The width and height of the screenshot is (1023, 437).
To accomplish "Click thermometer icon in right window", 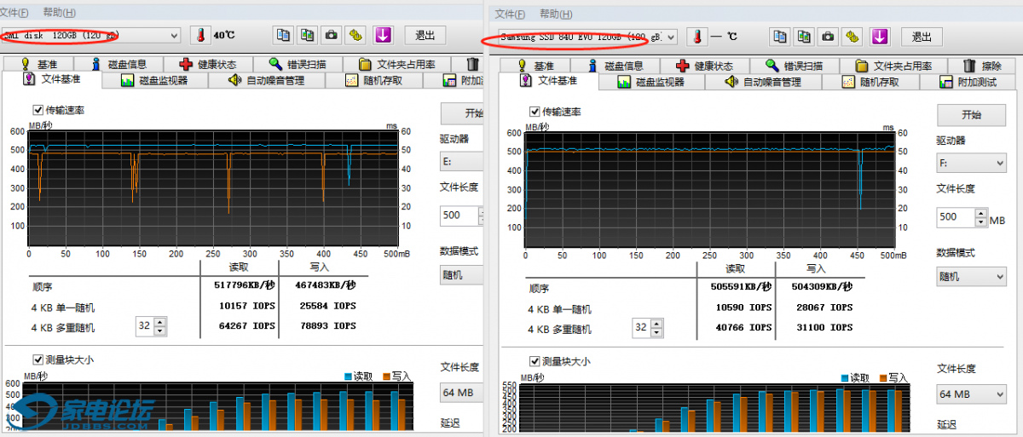I will 696,37.
